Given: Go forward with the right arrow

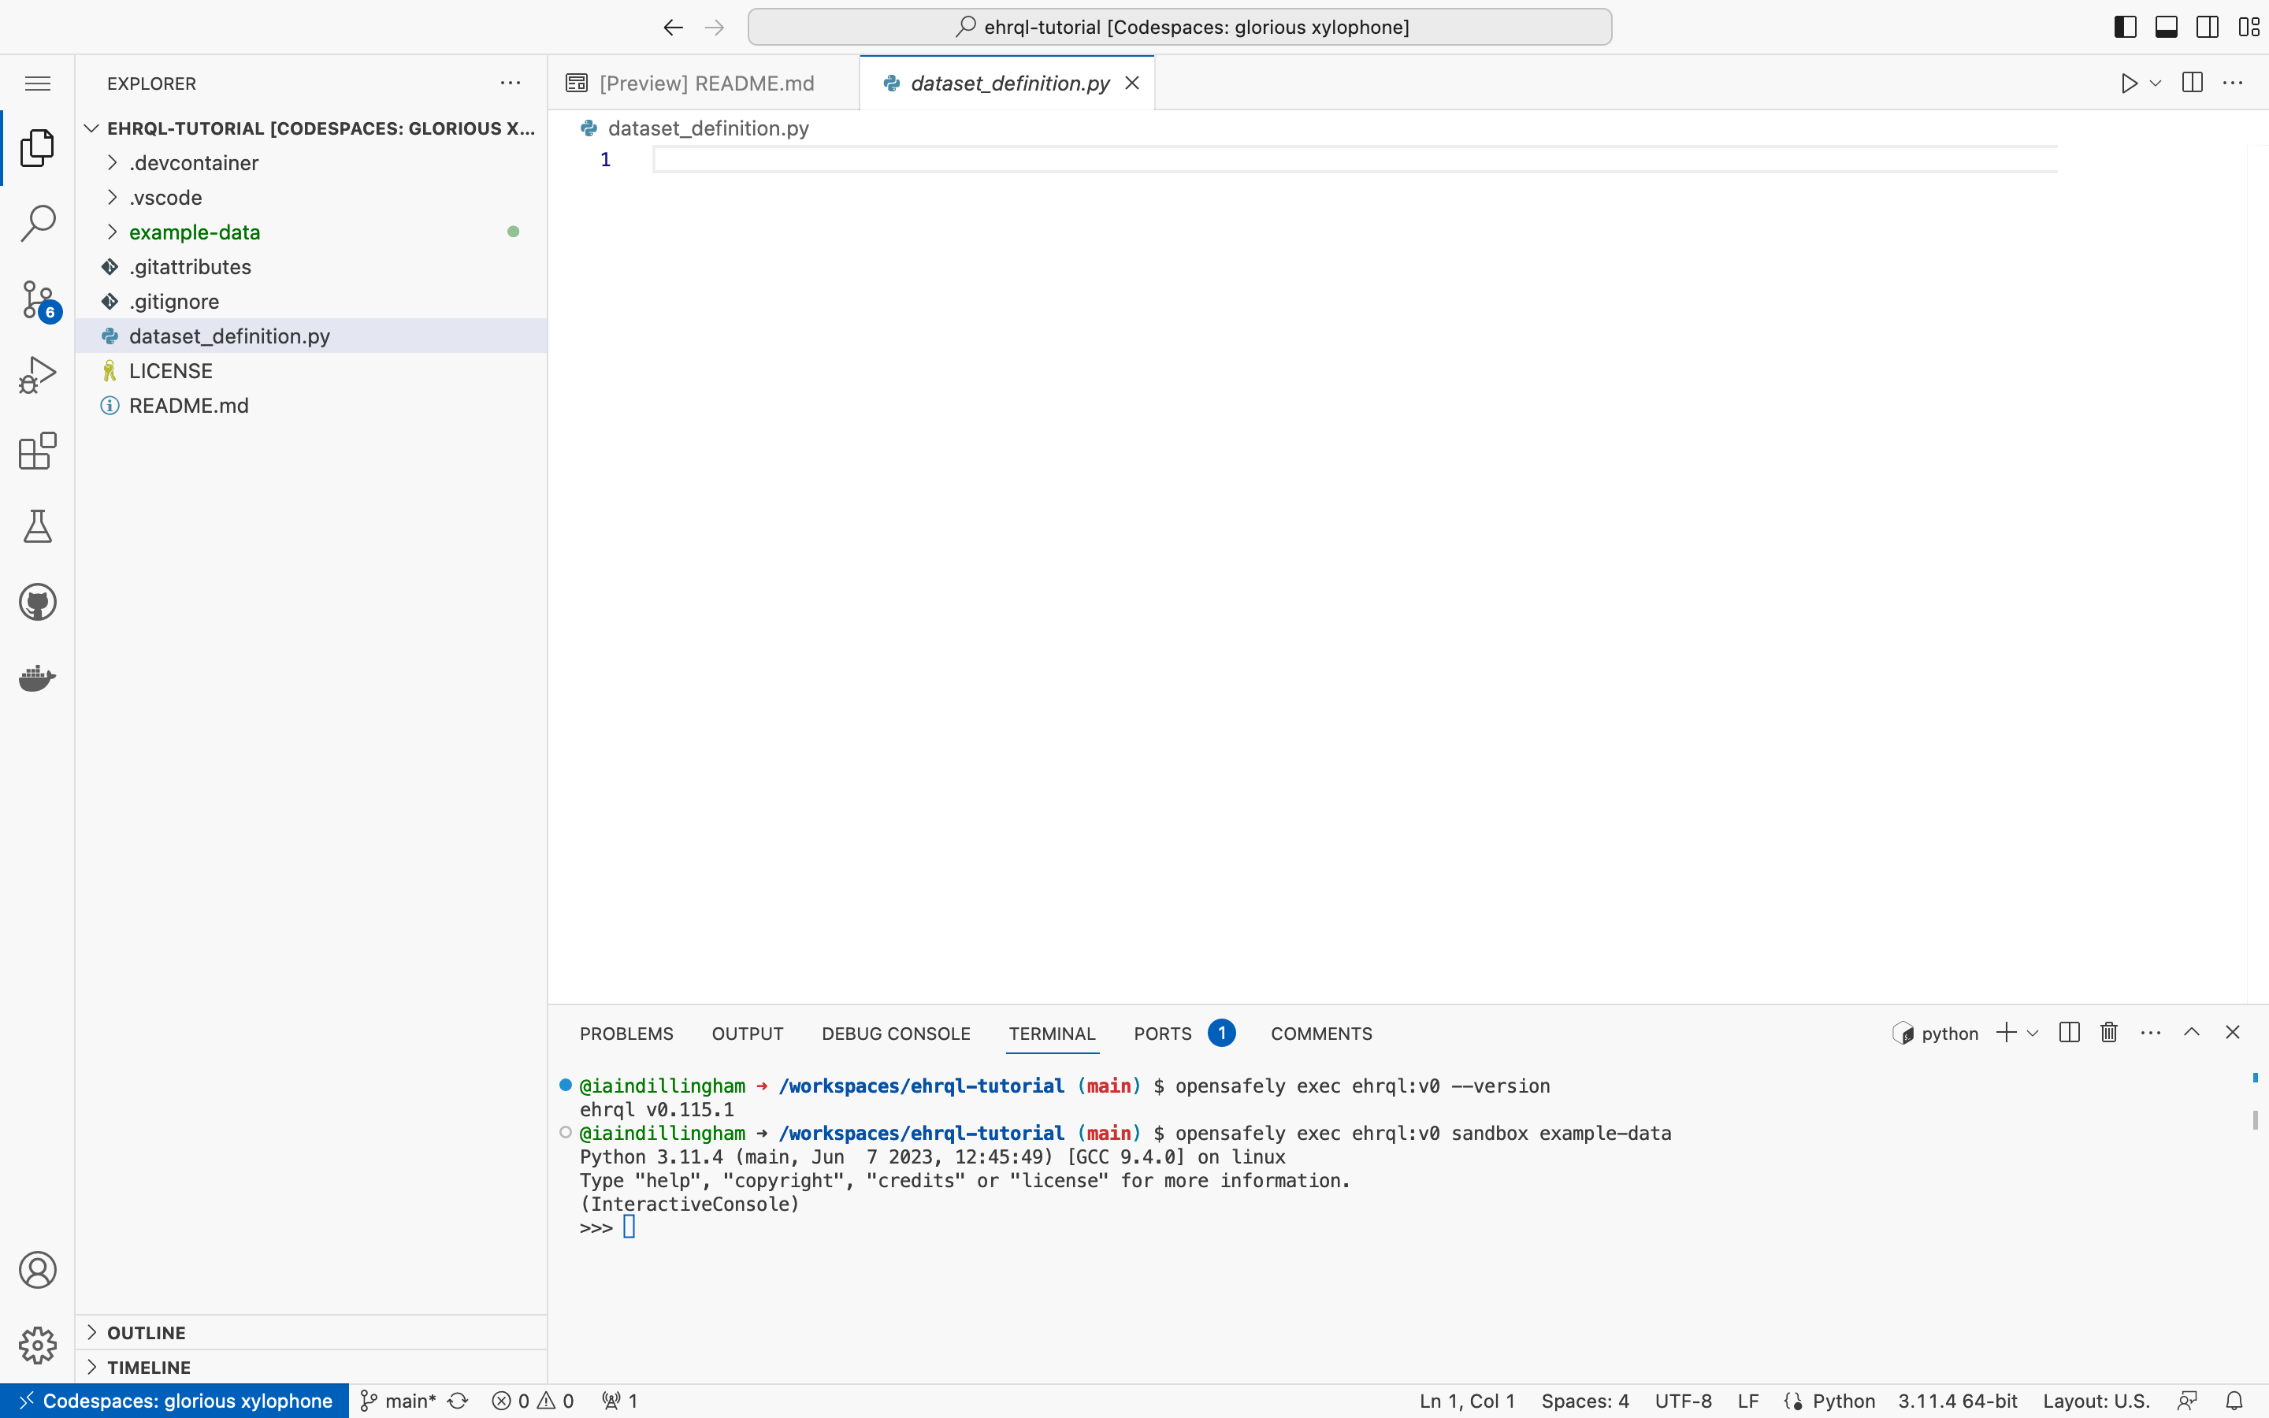Looking at the screenshot, I should 715,28.
